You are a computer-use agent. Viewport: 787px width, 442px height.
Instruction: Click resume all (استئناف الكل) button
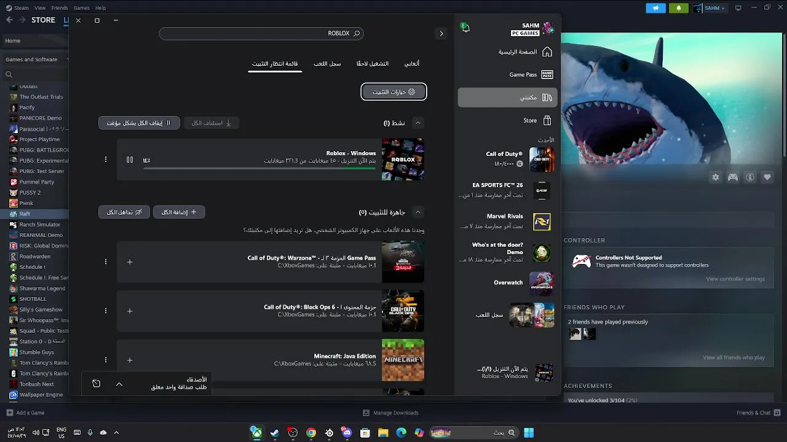click(212, 123)
